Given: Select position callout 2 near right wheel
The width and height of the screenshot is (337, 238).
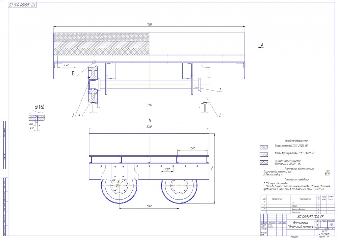Looking at the screenshot, I should [x=220, y=115].
